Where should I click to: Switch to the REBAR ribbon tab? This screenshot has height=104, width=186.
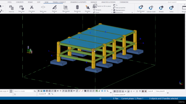30,2
